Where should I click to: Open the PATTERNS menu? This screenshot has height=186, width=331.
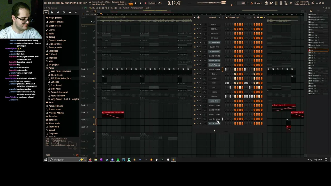pos(60,3)
